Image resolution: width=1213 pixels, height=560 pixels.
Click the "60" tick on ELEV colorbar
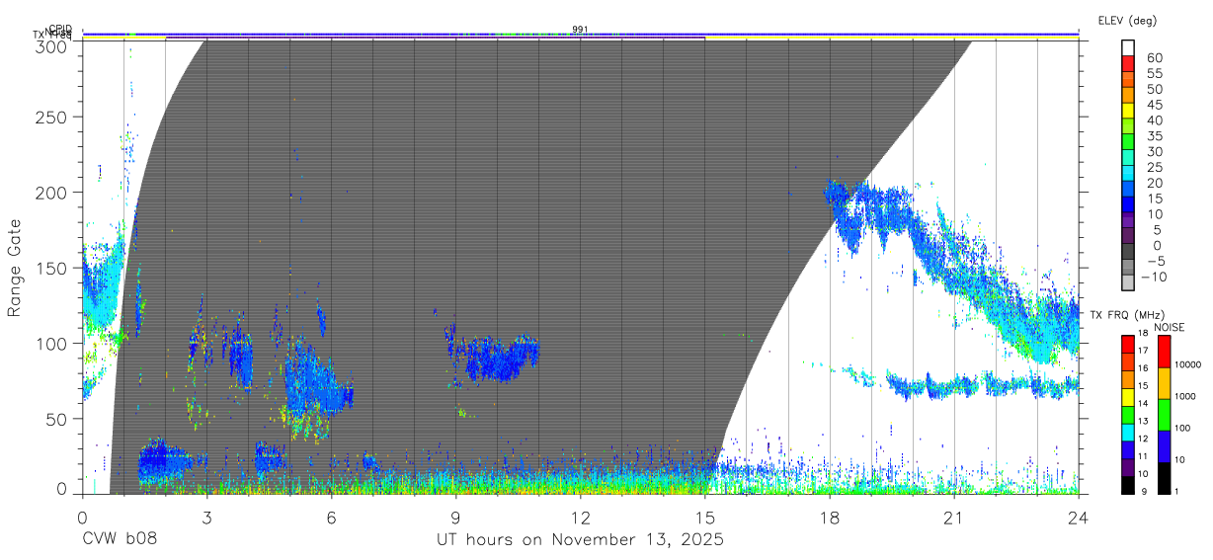pos(1155,58)
